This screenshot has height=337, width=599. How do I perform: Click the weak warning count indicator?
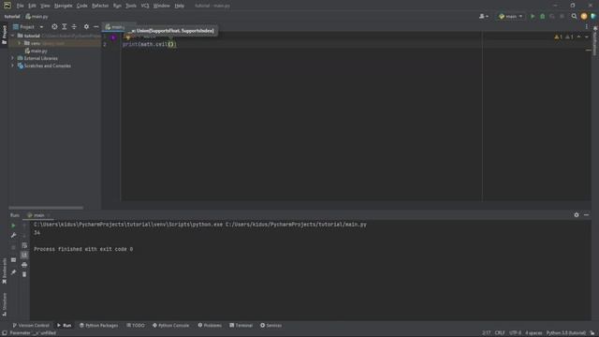(x=569, y=37)
